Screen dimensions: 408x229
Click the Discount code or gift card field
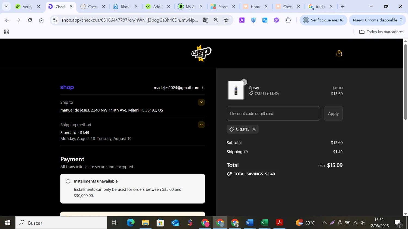click(x=273, y=113)
